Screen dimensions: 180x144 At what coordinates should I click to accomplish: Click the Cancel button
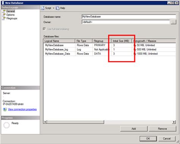[x=167, y=139]
